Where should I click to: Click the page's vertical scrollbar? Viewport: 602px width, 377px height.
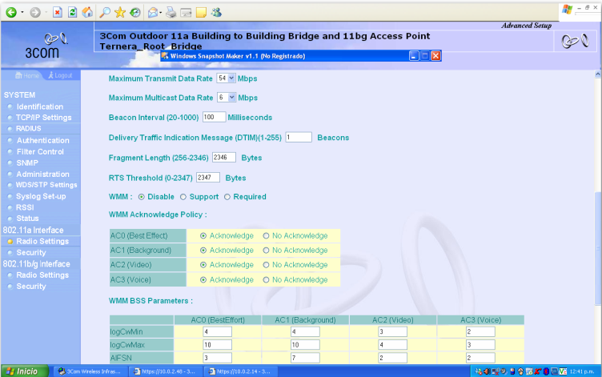point(597,240)
